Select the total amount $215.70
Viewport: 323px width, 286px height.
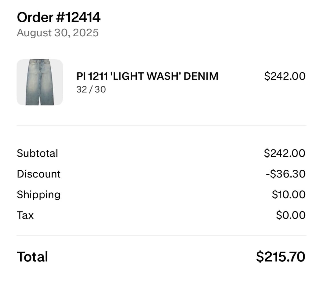click(x=281, y=257)
